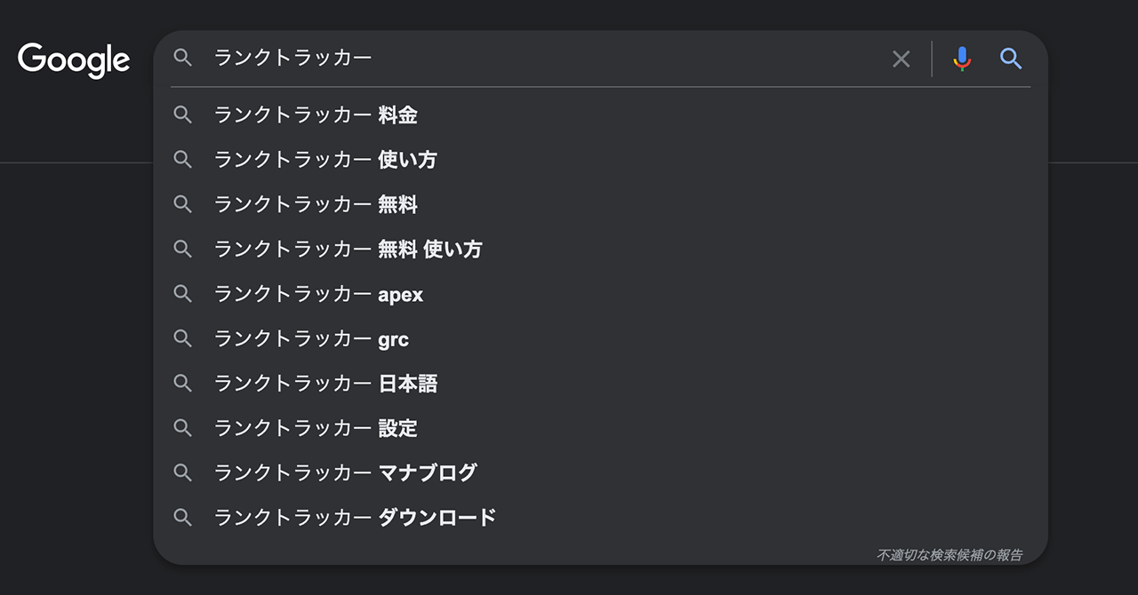Screen dimensions: 1138x595
Task: Open the 不適切な検索候補の報告 link
Action: coord(950,555)
